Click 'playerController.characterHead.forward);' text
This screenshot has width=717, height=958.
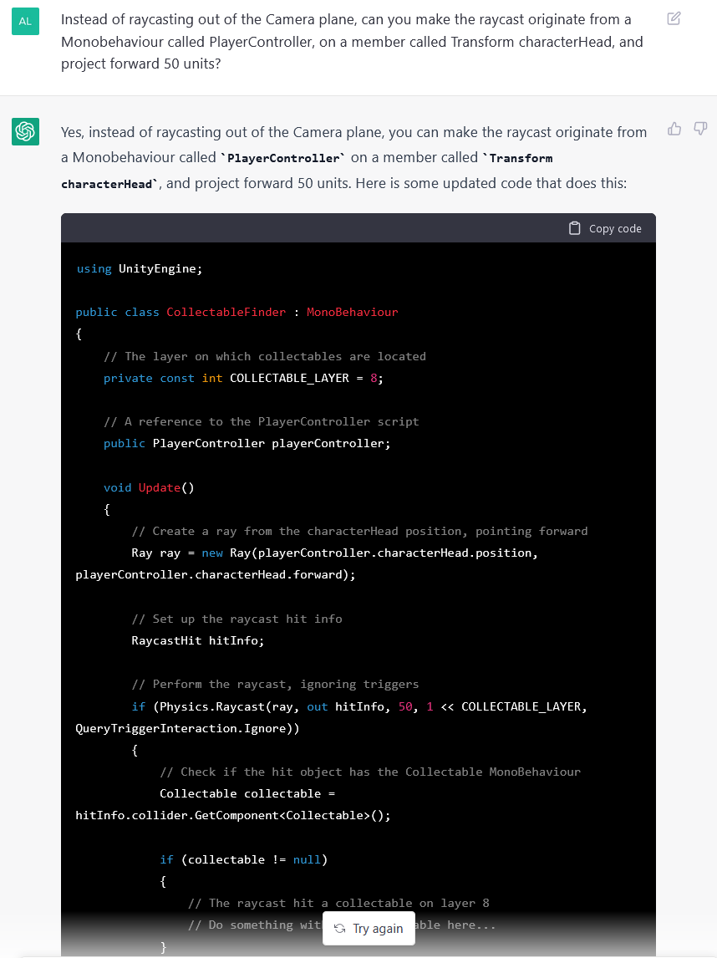[216, 575]
